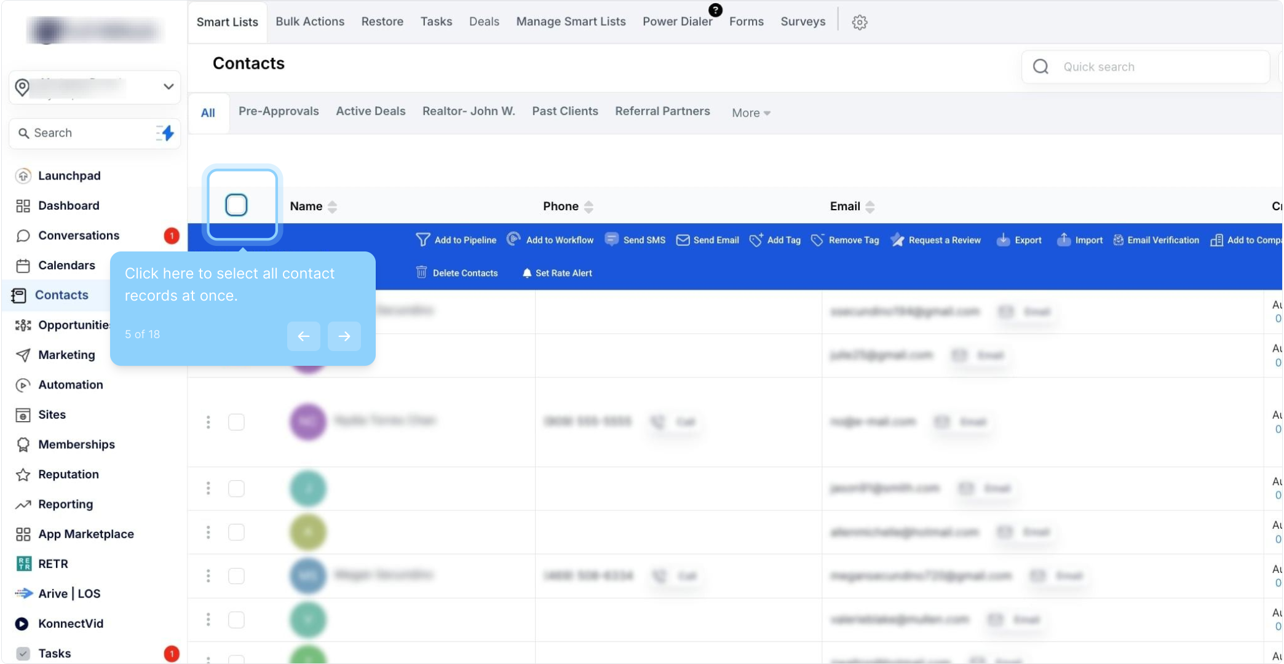
Task: Click the Send SMS chat icon
Action: click(x=611, y=240)
